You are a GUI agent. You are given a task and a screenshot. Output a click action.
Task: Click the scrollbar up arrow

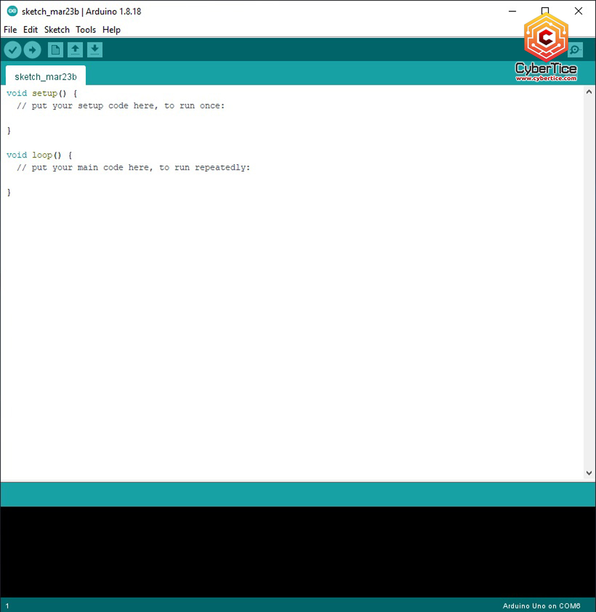[x=589, y=91]
